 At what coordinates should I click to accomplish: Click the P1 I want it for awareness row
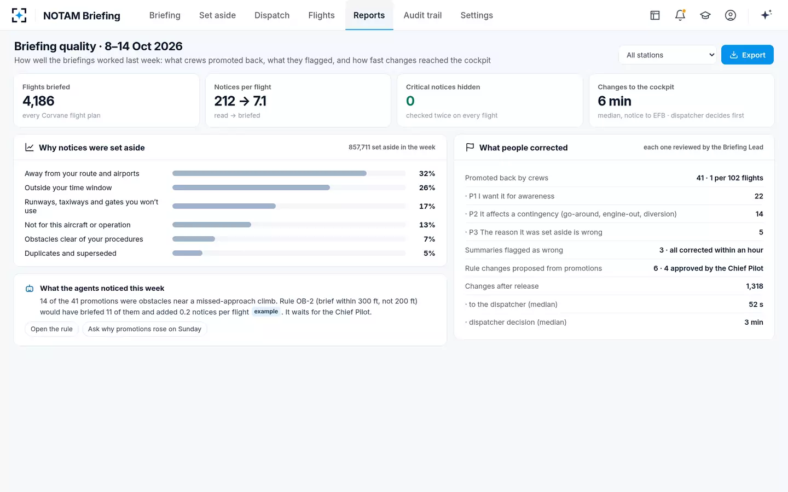pyautogui.click(x=614, y=196)
